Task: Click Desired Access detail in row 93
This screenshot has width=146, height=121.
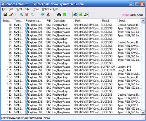Action: click(129, 42)
